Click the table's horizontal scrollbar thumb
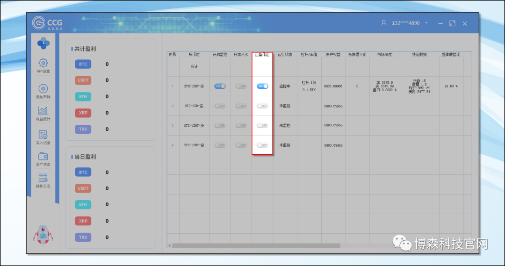 (x=256, y=246)
